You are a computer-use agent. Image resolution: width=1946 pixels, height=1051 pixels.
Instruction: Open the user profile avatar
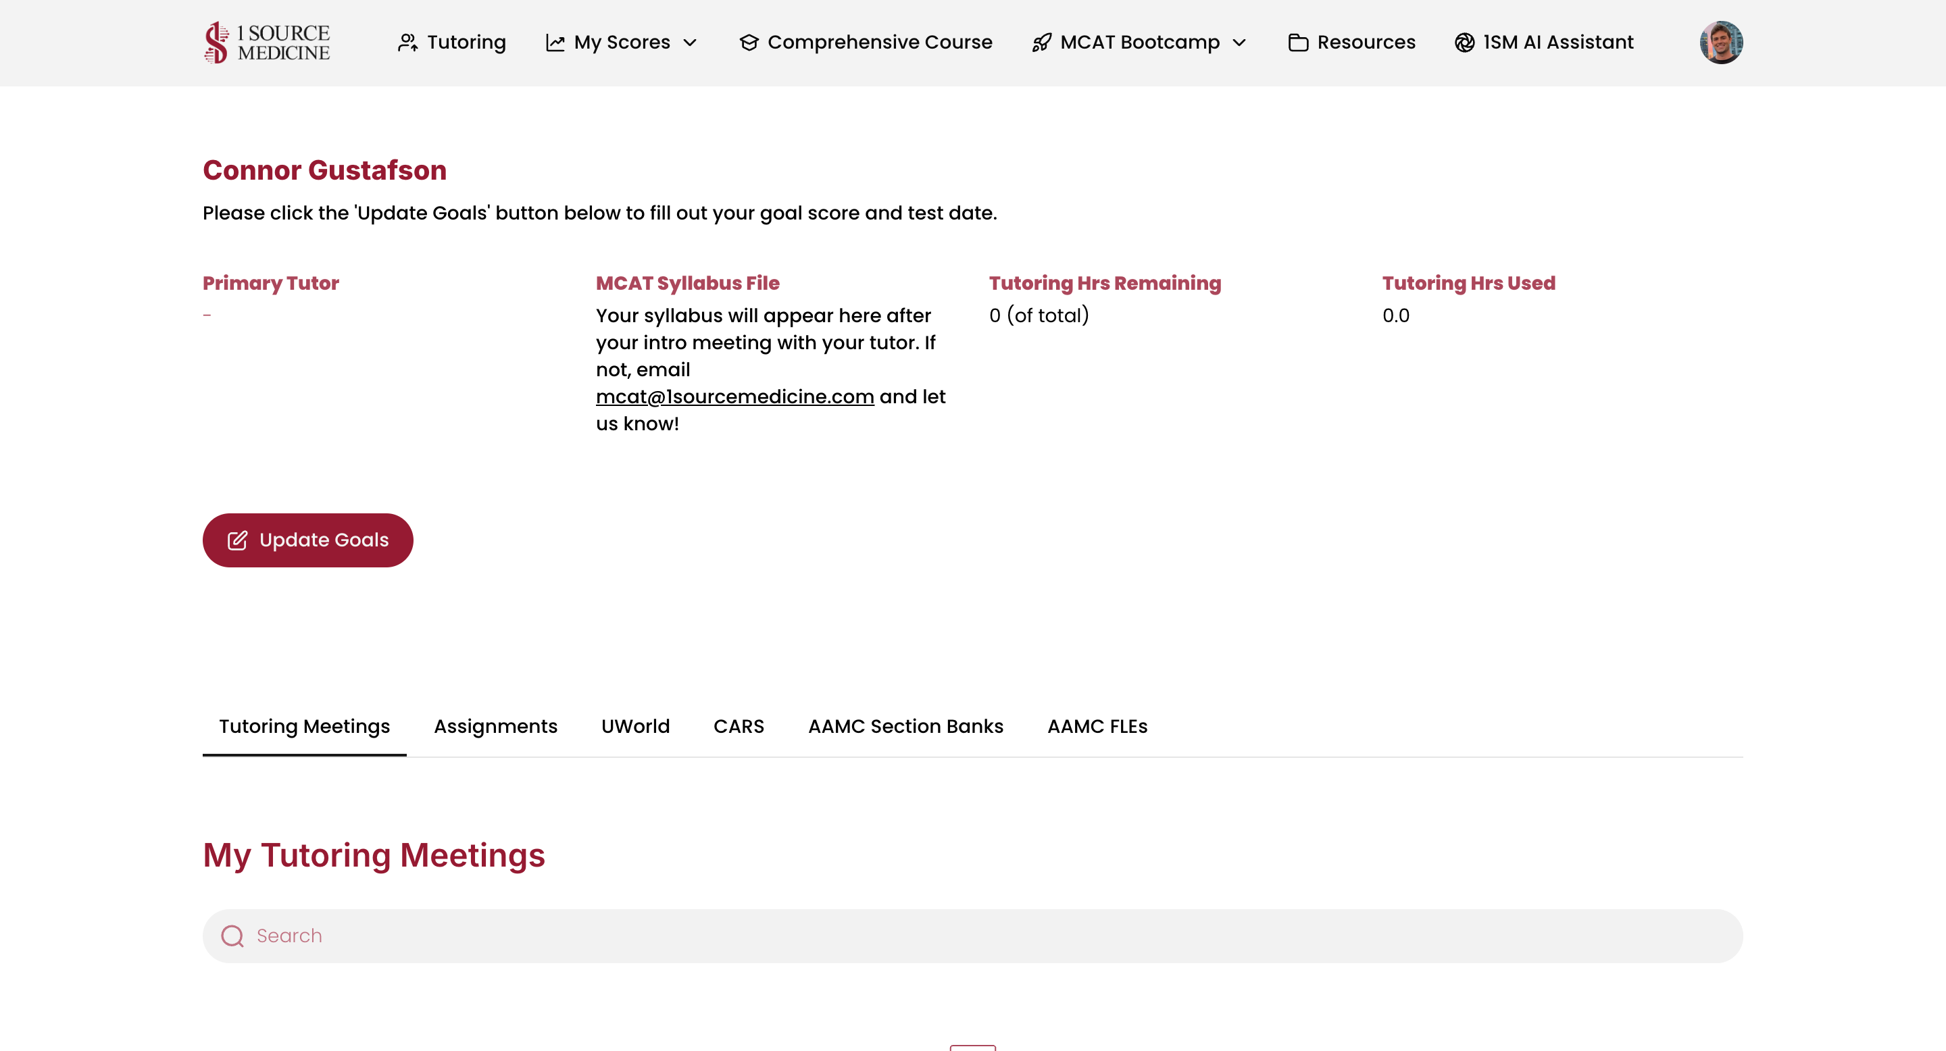tap(1721, 43)
